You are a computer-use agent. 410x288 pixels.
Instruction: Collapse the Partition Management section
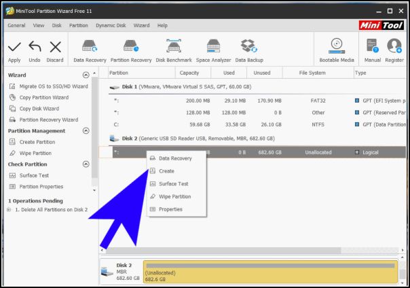tap(86, 130)
